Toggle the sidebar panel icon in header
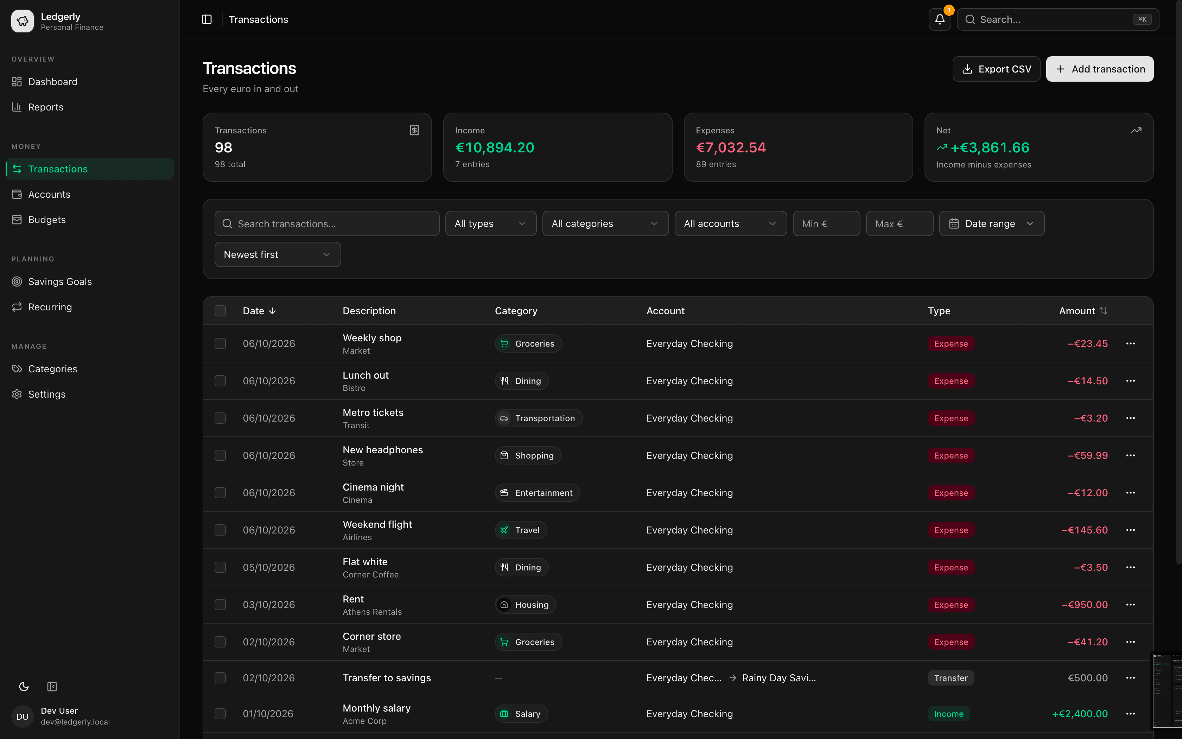This screenshot has height=739, width=1182. coord(206,20)
